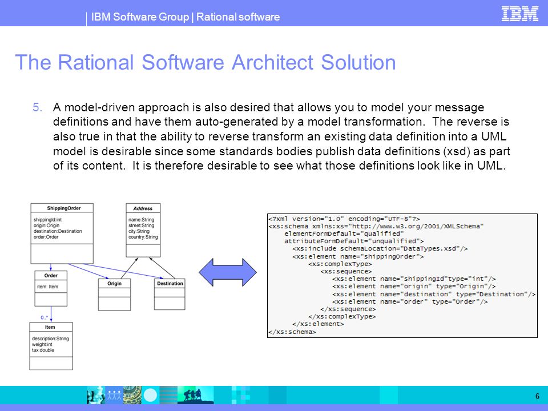Click the Item attribute "tax:double"

pyautogui.click(x=43, y=350)
